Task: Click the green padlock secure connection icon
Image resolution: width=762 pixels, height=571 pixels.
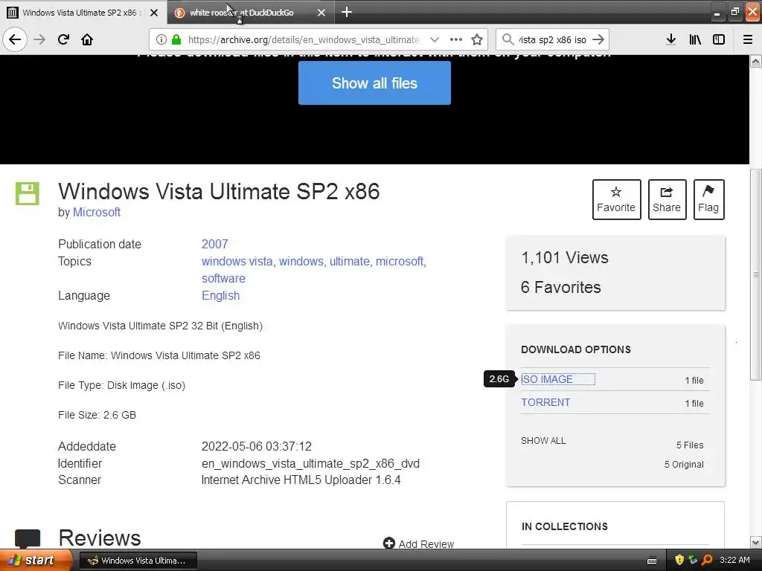Action: coord(176,40)
